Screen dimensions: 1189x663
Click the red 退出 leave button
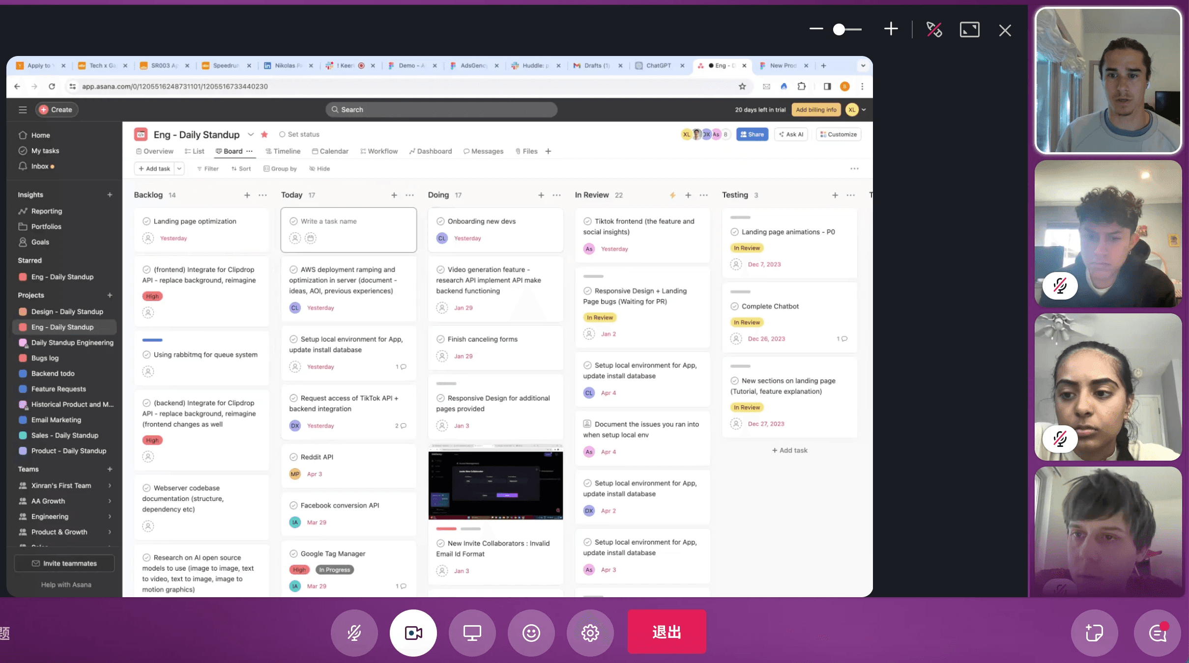[667, 632]
